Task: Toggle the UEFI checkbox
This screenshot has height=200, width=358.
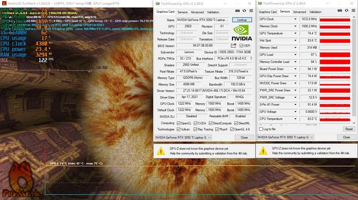Action: click(x=241, y=46)
